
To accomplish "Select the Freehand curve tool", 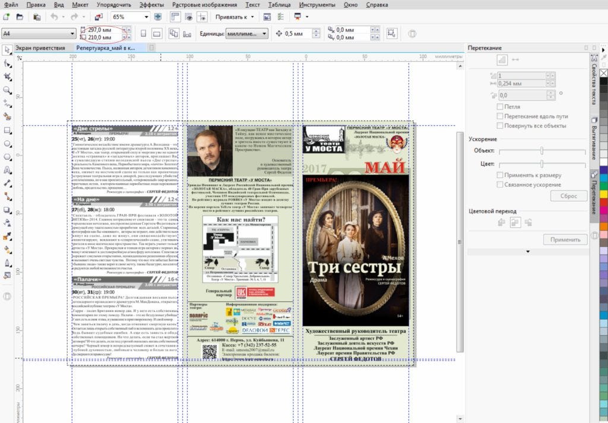I will [x=7, y=103].
